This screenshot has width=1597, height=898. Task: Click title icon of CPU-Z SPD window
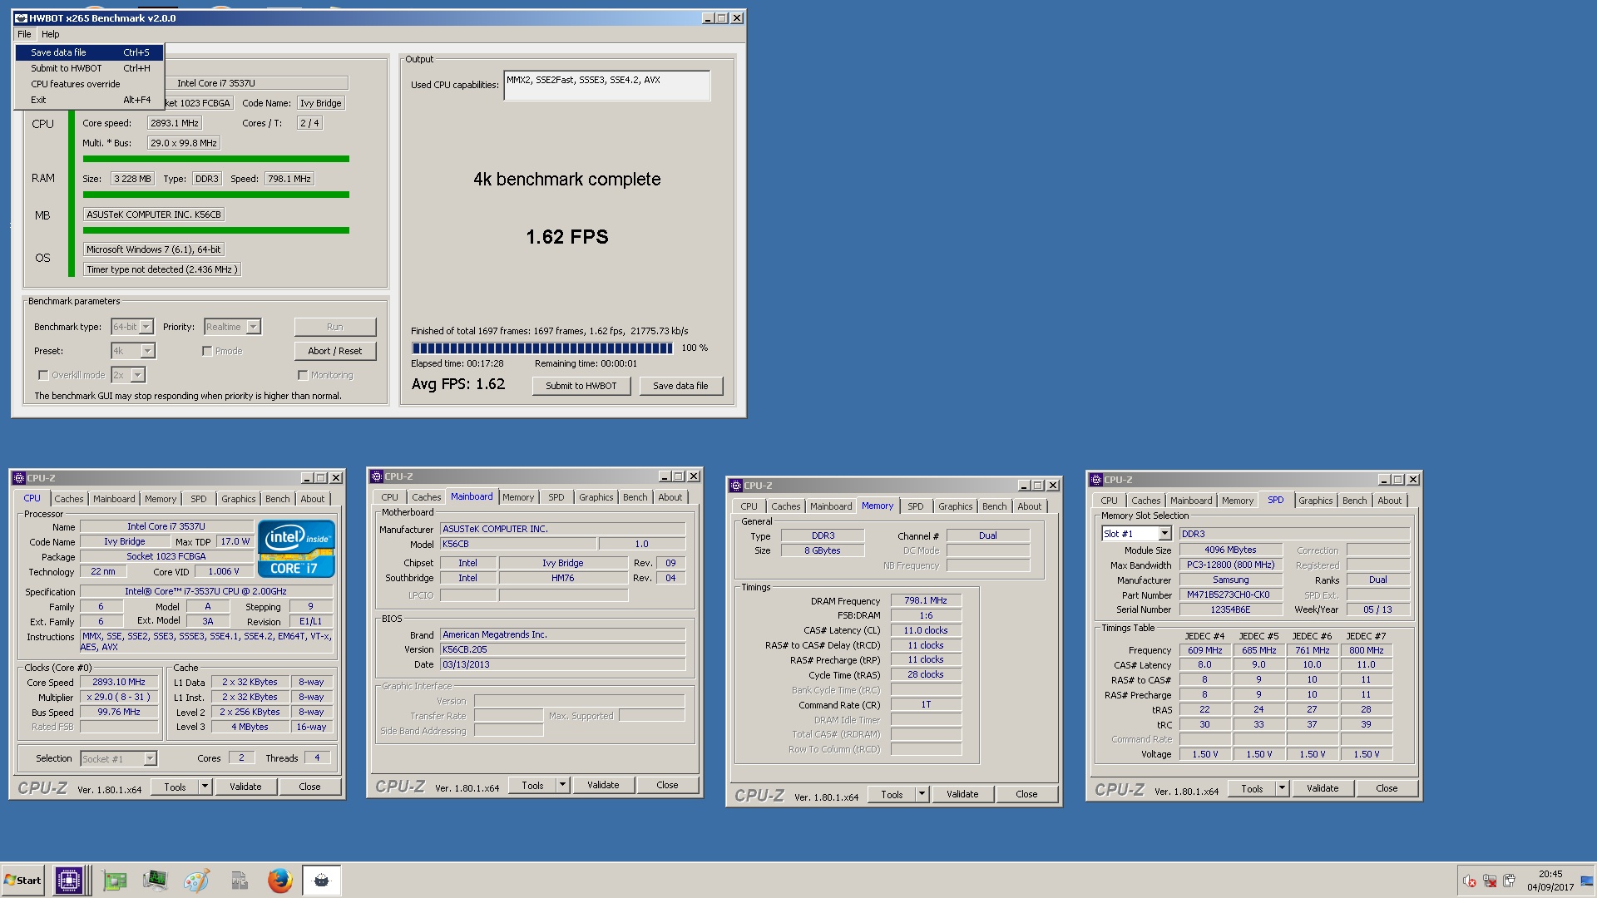(1095, 480)
